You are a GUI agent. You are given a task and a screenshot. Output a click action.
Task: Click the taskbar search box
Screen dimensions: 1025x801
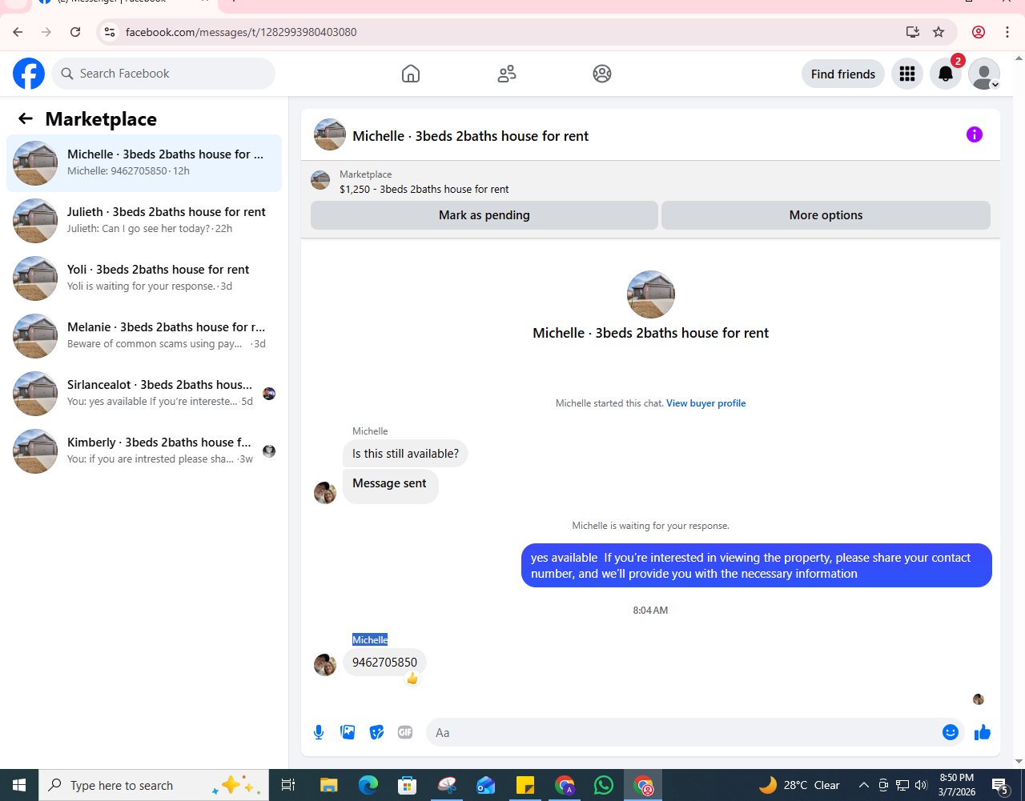pos(155,785)
